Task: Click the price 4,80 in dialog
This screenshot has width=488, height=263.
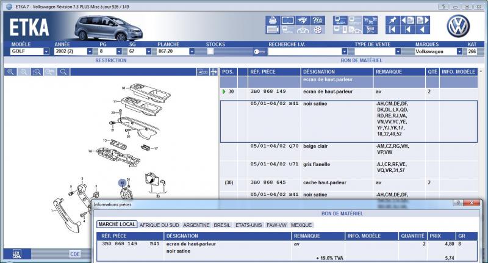Action: coord(450,244)
